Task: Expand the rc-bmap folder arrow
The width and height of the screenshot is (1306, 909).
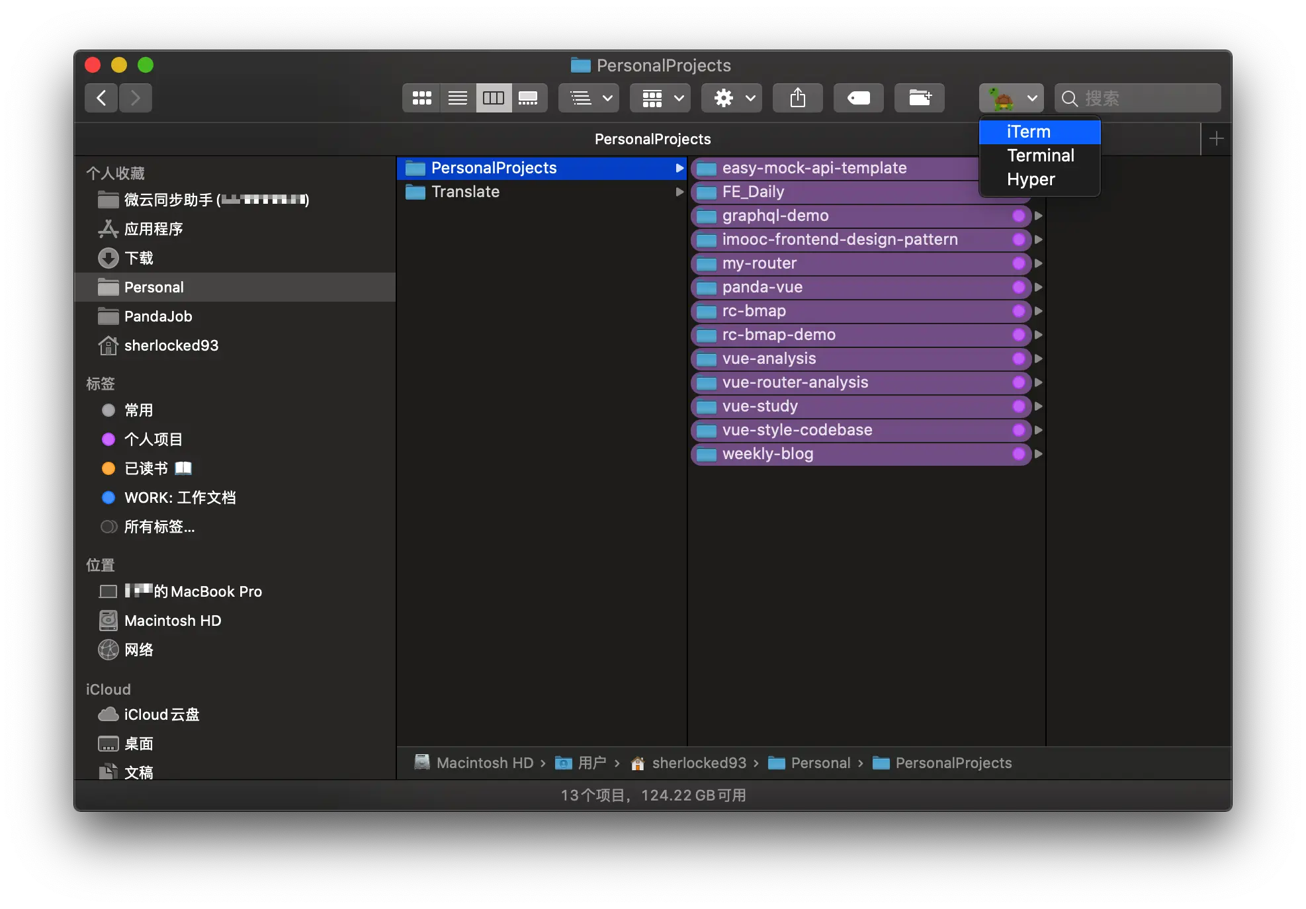Action: [1039, 311]
